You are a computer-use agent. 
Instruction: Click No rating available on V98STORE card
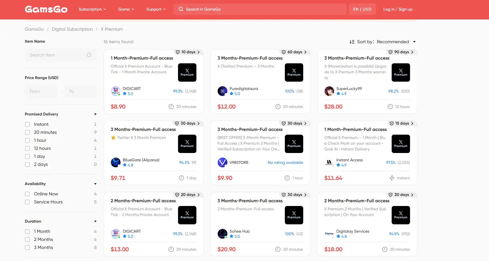click(285, 162)
